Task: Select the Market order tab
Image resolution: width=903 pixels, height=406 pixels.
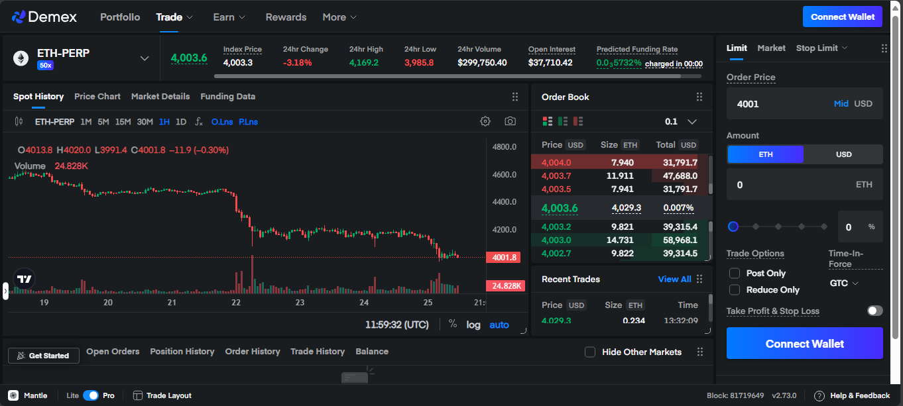Action: pos(771,48)
